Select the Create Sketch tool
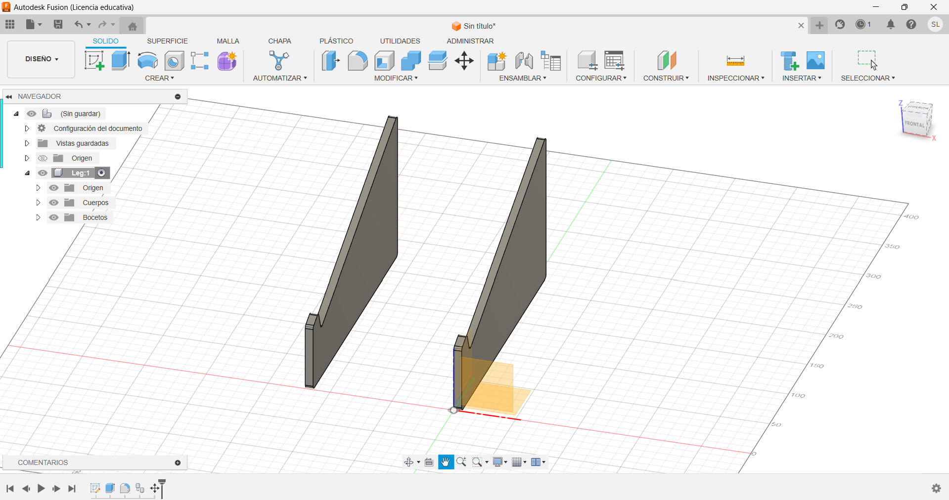The width and height of the screenshot is (949, 500). (94, 61)
